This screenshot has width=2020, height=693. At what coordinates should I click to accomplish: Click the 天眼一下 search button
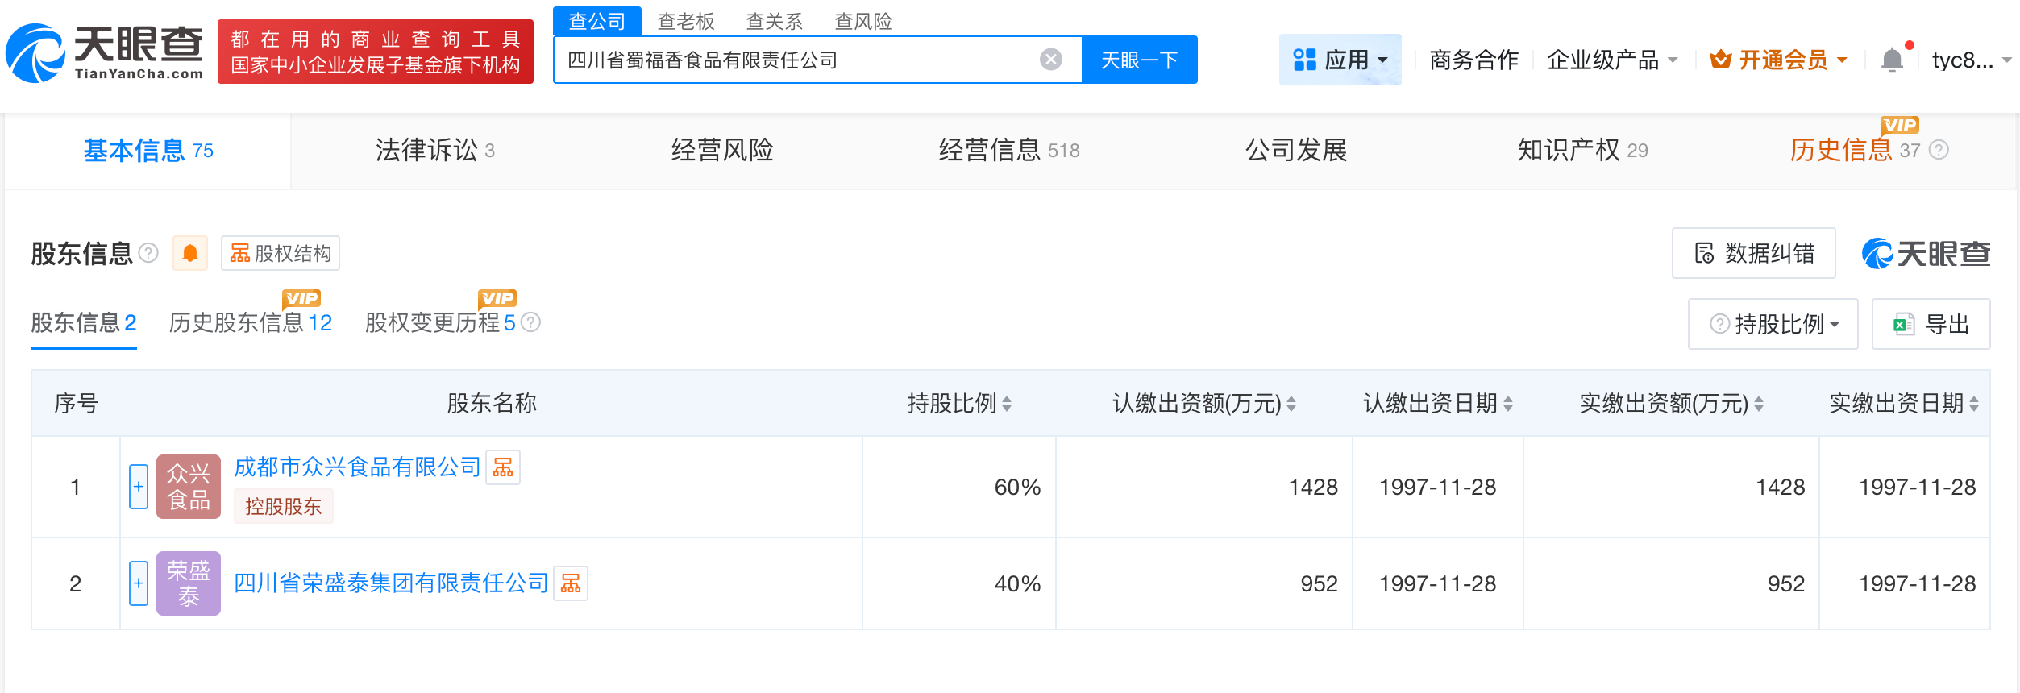click(x=1139, y=60)
